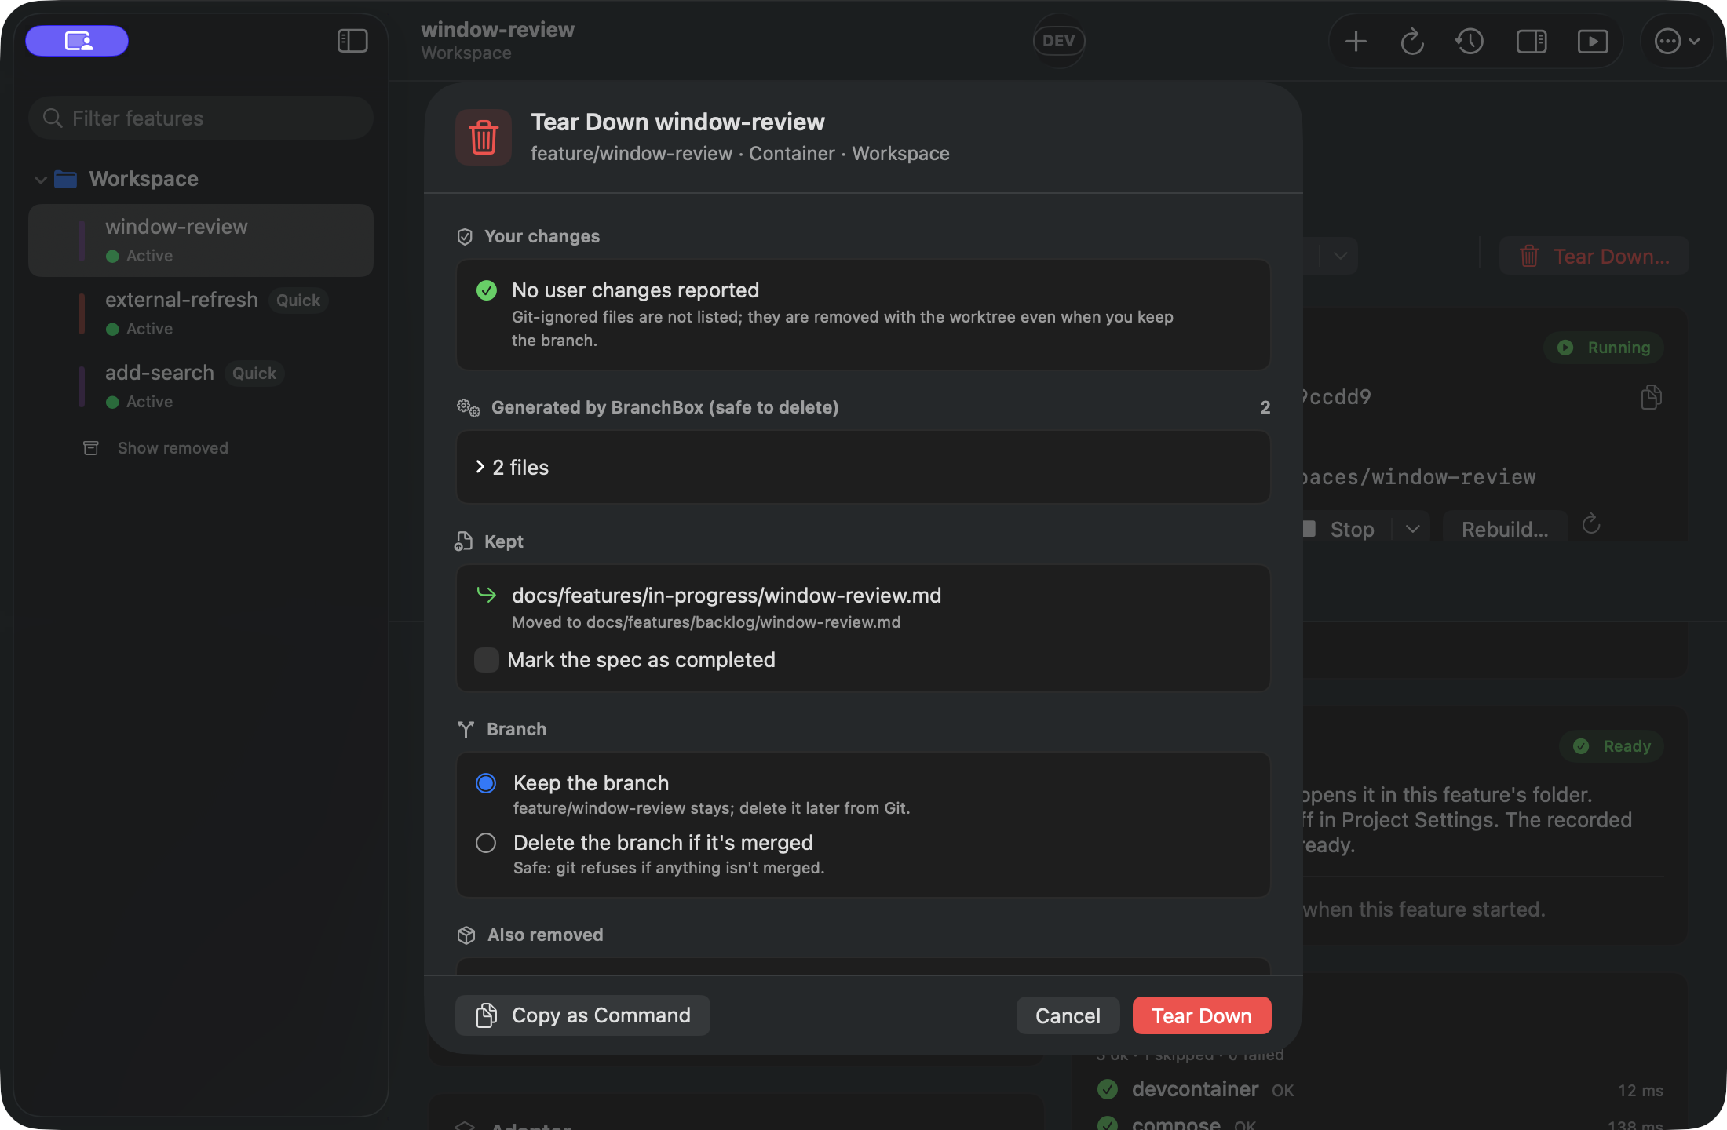Cancel the tear down dialog
This screenshot has width=1727, height=1130.
(1068, 1015)
